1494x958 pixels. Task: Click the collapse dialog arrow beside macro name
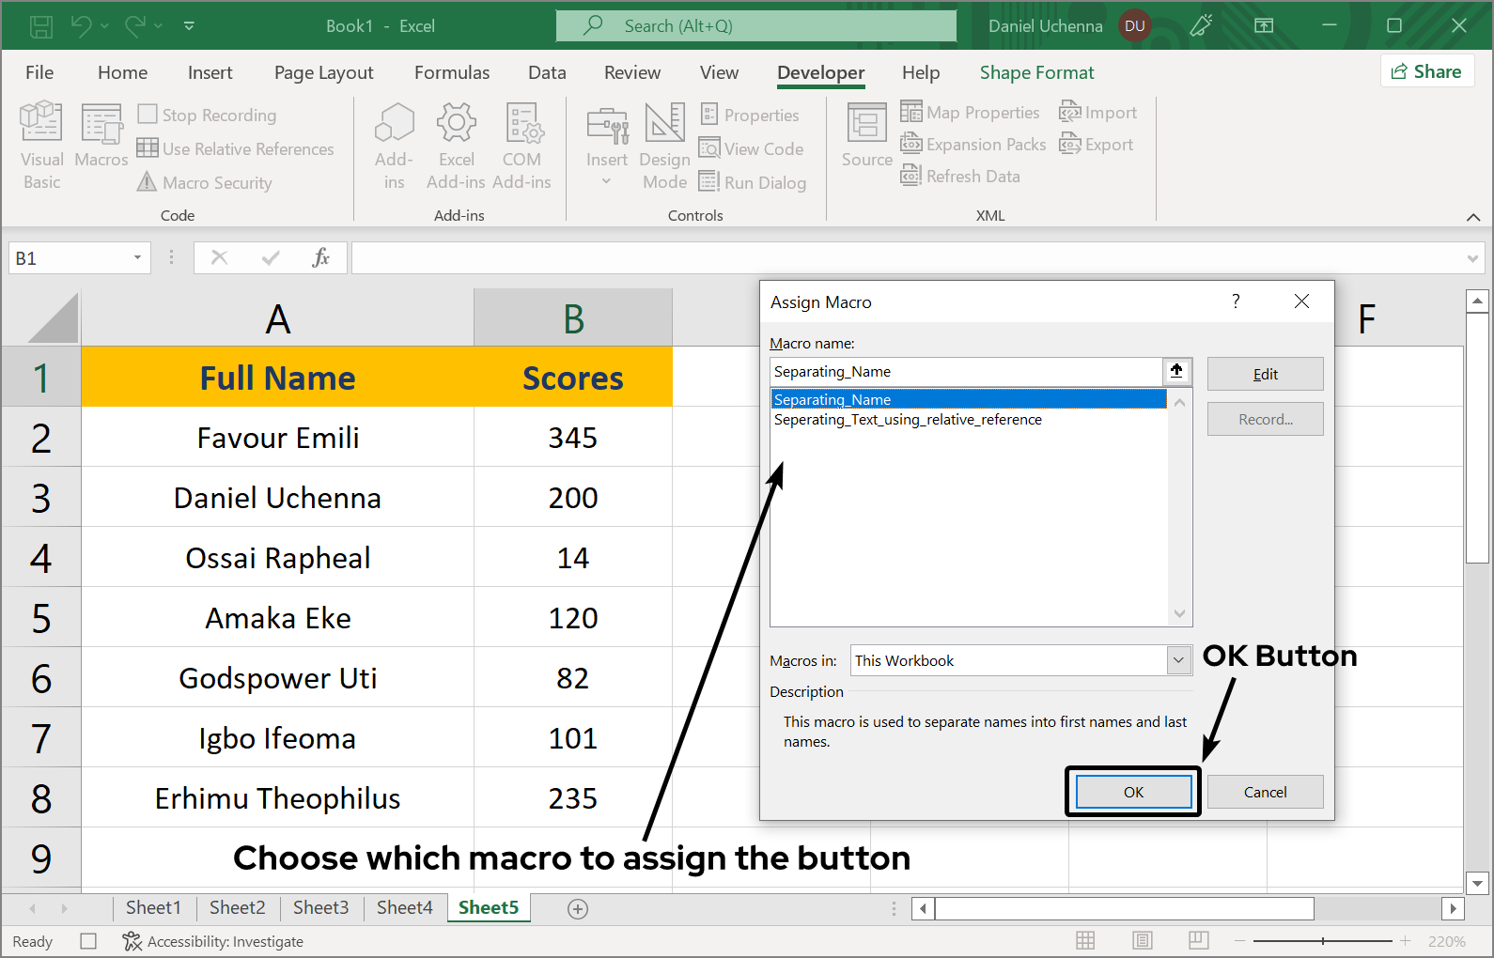tap(1176, 371)
